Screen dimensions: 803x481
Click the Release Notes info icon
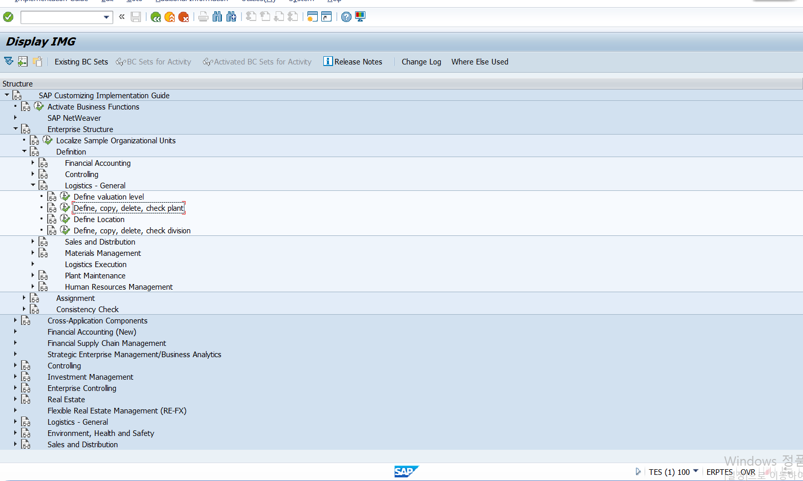pyautogui.click(x=328, y=61)
